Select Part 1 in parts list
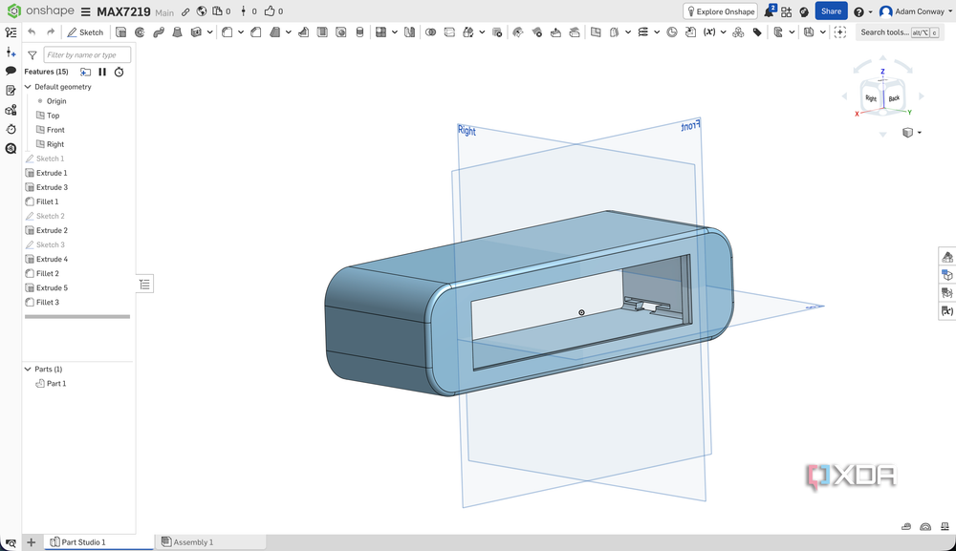This screenshot has width=956, height=551. pos(56,384)
